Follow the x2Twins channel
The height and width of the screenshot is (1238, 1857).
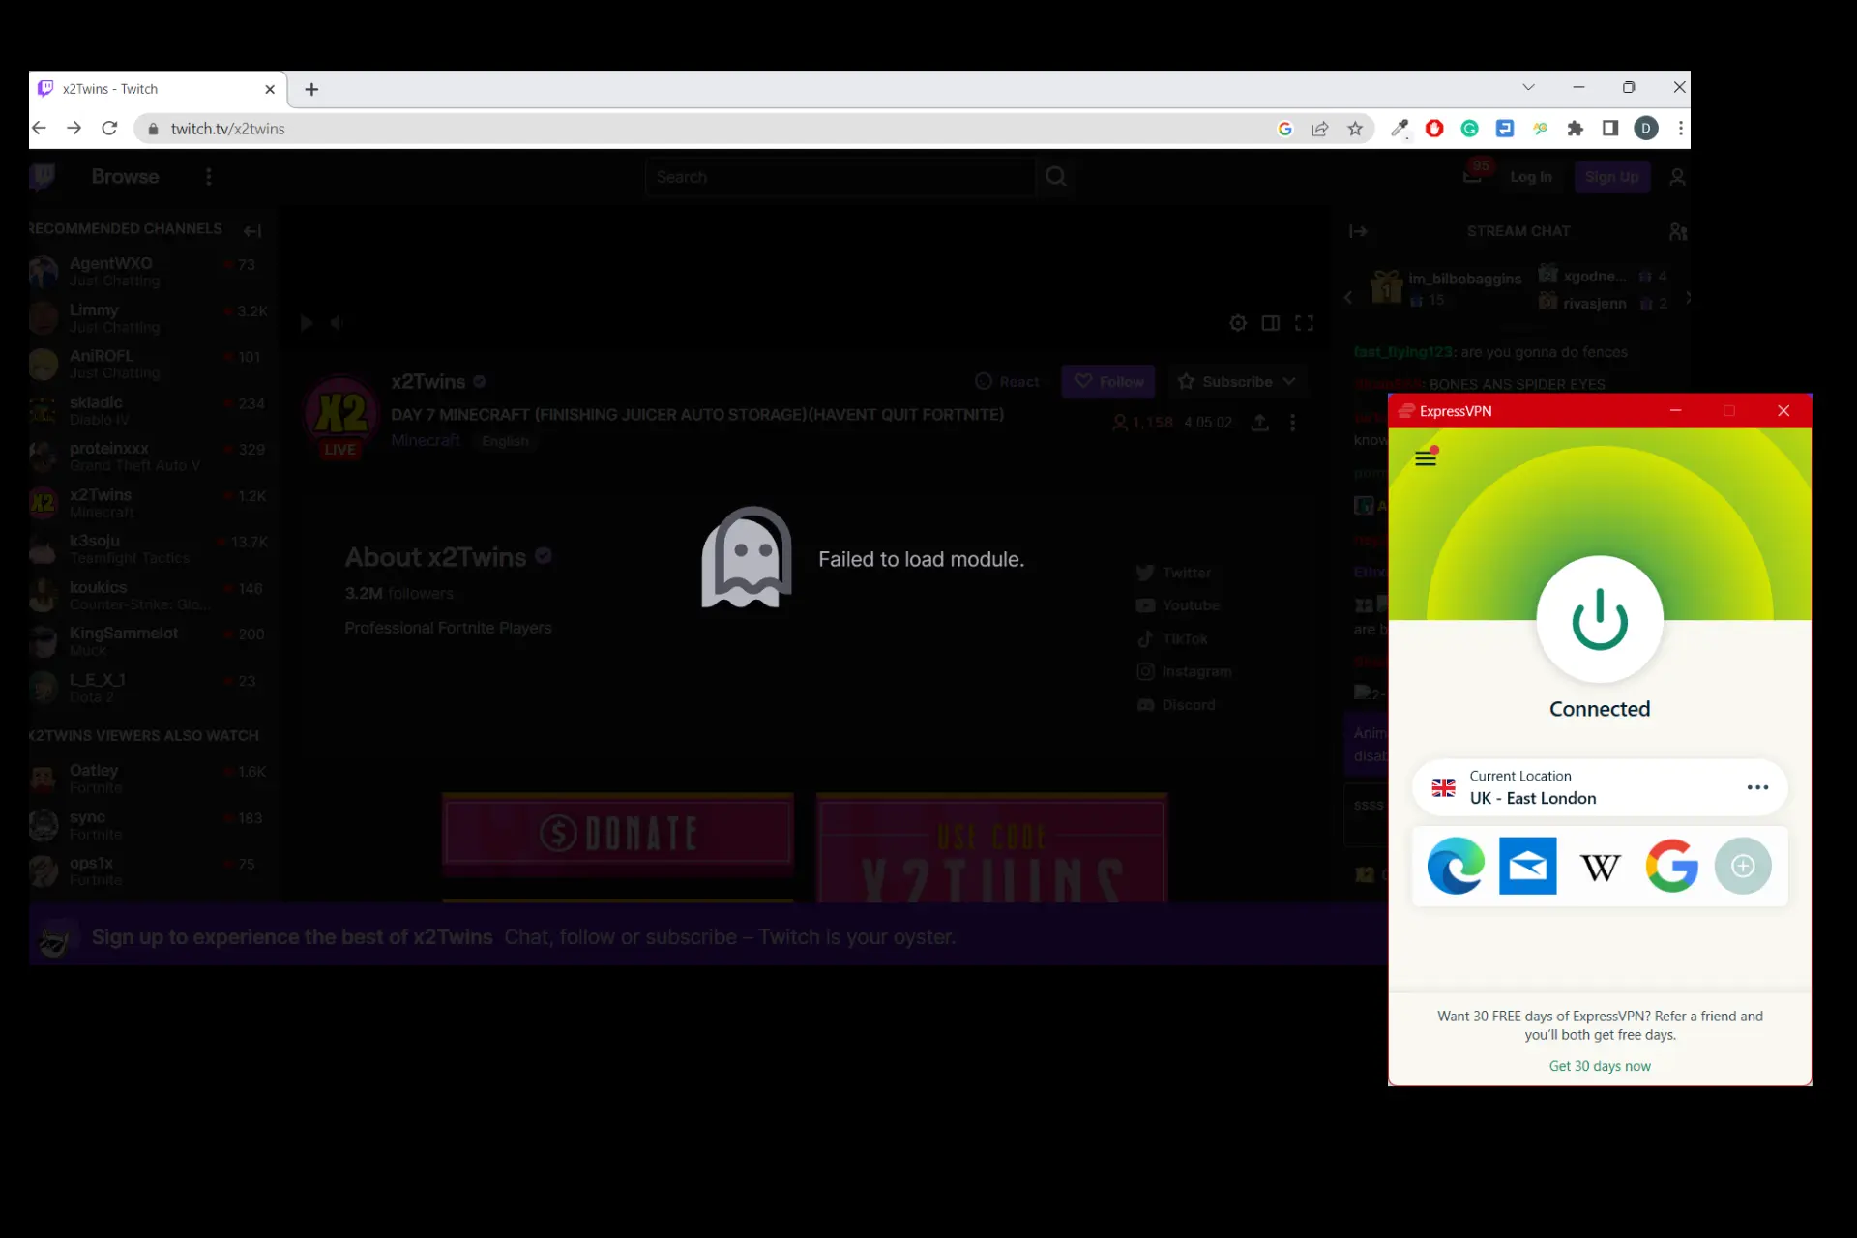point(1107,381)
